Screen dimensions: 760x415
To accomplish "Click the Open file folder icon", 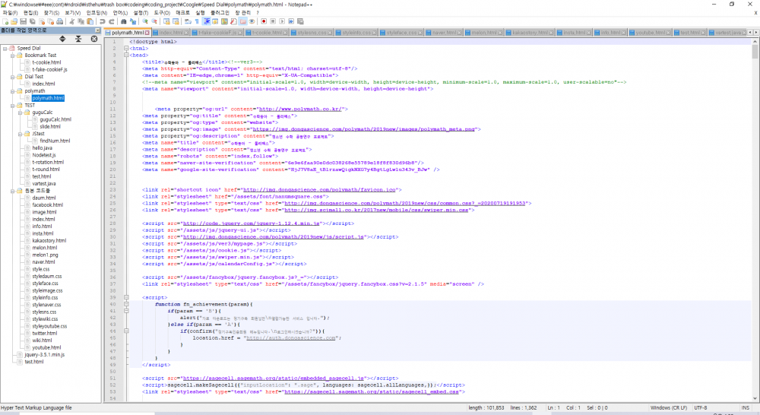I will coord(14,21).
